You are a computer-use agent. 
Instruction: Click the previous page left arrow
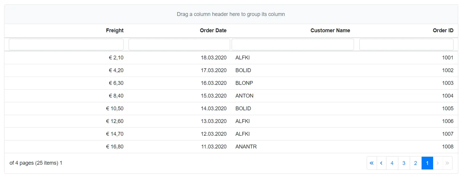click(381, 163)
